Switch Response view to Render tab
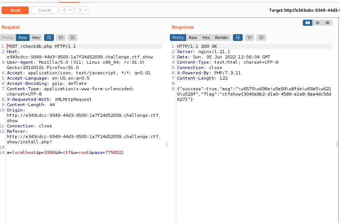The image size is (340, 223). pos(221,38)
